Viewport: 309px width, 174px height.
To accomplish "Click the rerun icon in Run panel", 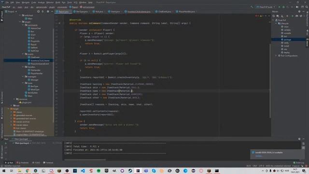I will click(x=6, y=144).
